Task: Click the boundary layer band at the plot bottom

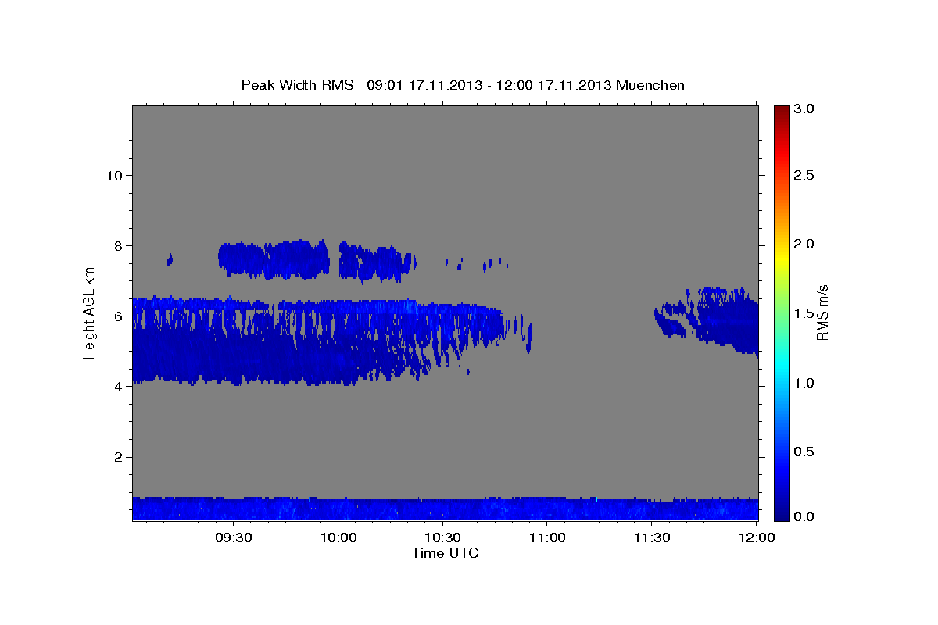Action: click(445, 509)
